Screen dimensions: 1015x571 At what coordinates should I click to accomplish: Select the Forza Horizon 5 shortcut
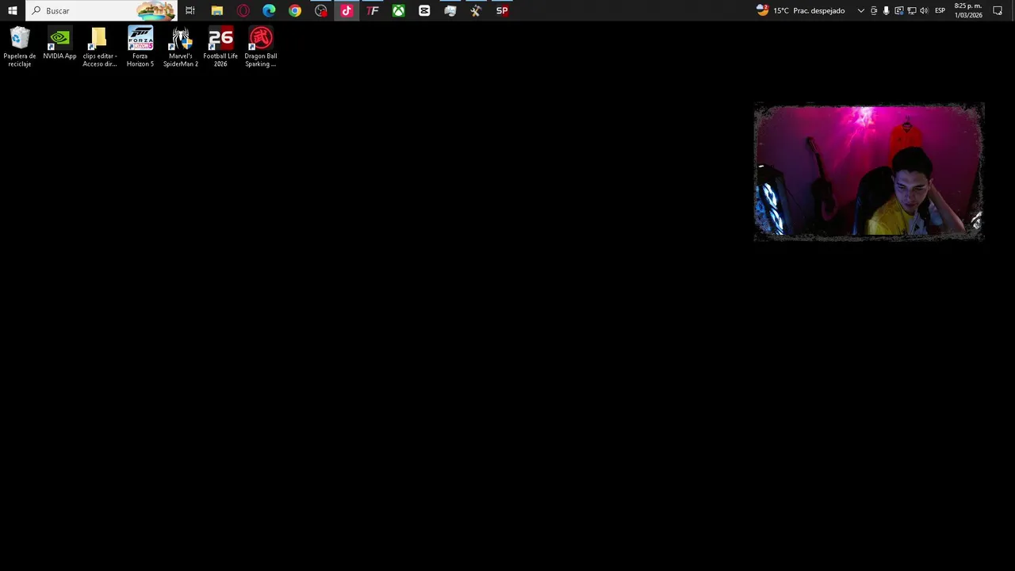click(140, 47)
